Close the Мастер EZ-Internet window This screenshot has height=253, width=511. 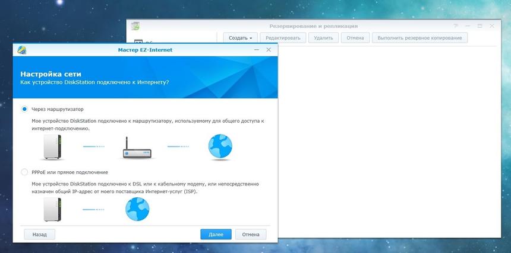tap(269, 50)
